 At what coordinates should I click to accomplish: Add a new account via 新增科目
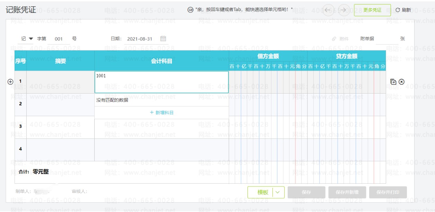(162, 113)
